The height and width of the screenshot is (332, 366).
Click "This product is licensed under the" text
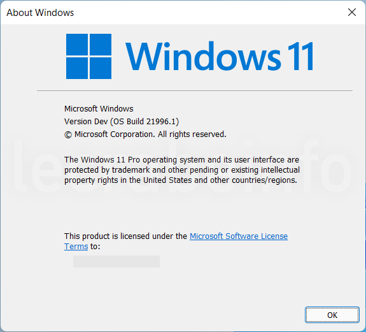126,236
